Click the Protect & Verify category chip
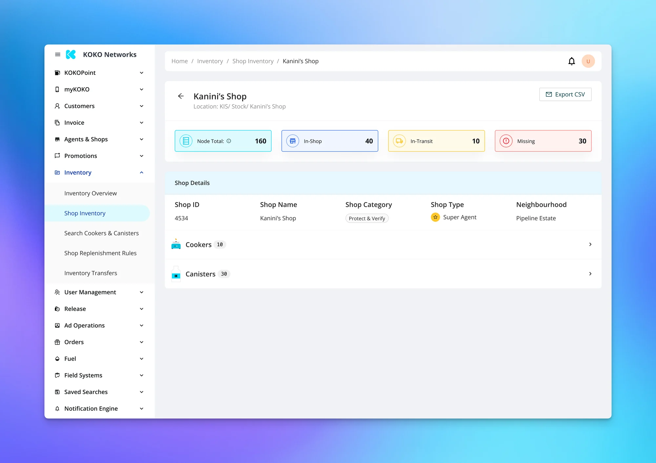Screen dimensions: 656x463 click(367, 218)
